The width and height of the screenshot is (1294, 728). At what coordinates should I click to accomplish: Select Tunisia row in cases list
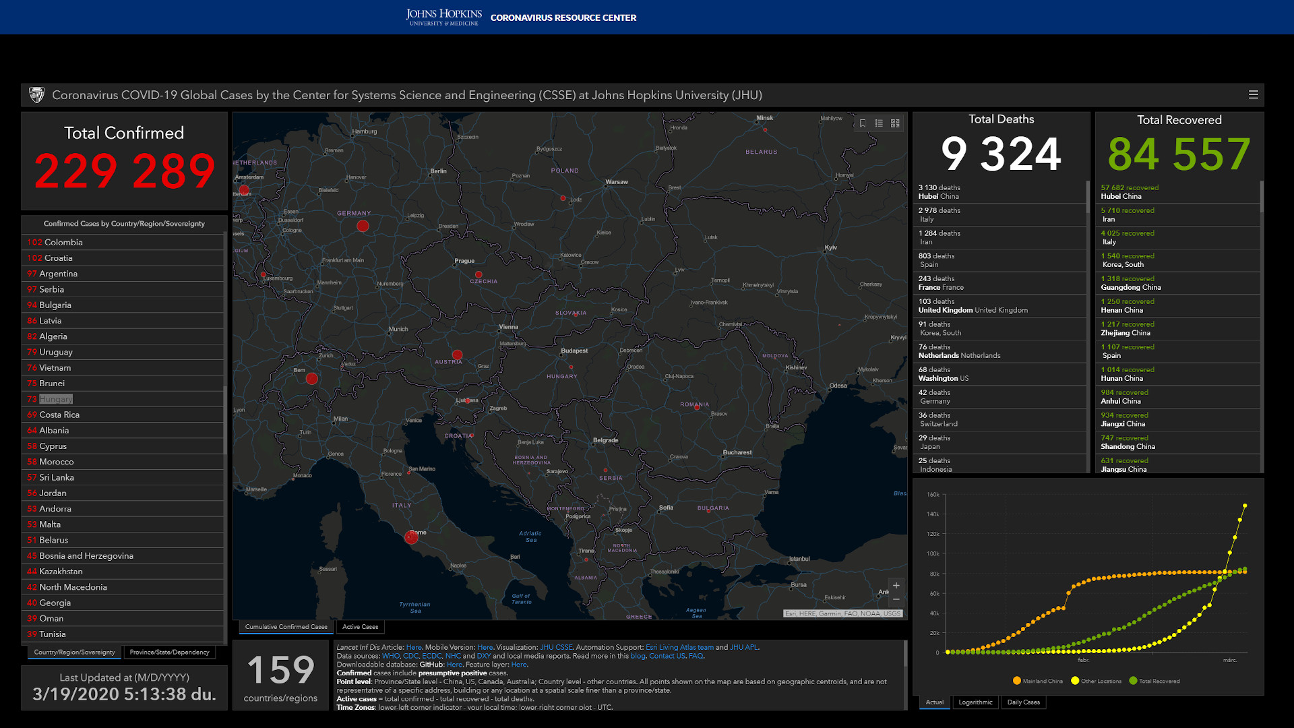[122, 634]
